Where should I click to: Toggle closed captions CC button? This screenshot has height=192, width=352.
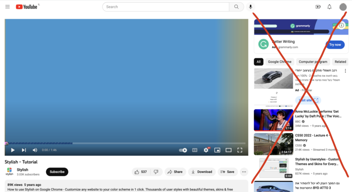tap(195, 150)
